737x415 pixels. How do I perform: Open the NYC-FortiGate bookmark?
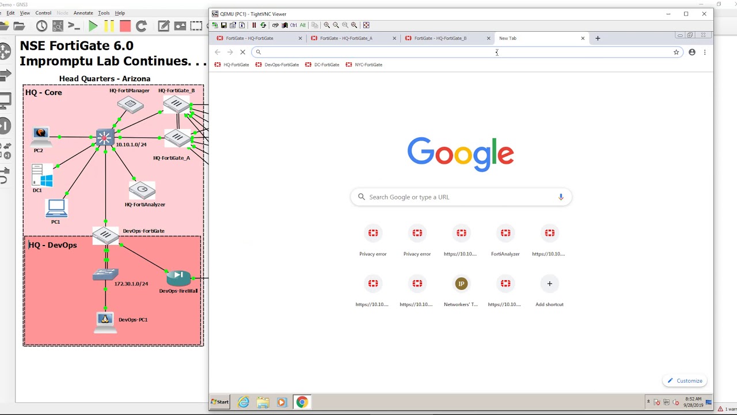coord(364,65)
